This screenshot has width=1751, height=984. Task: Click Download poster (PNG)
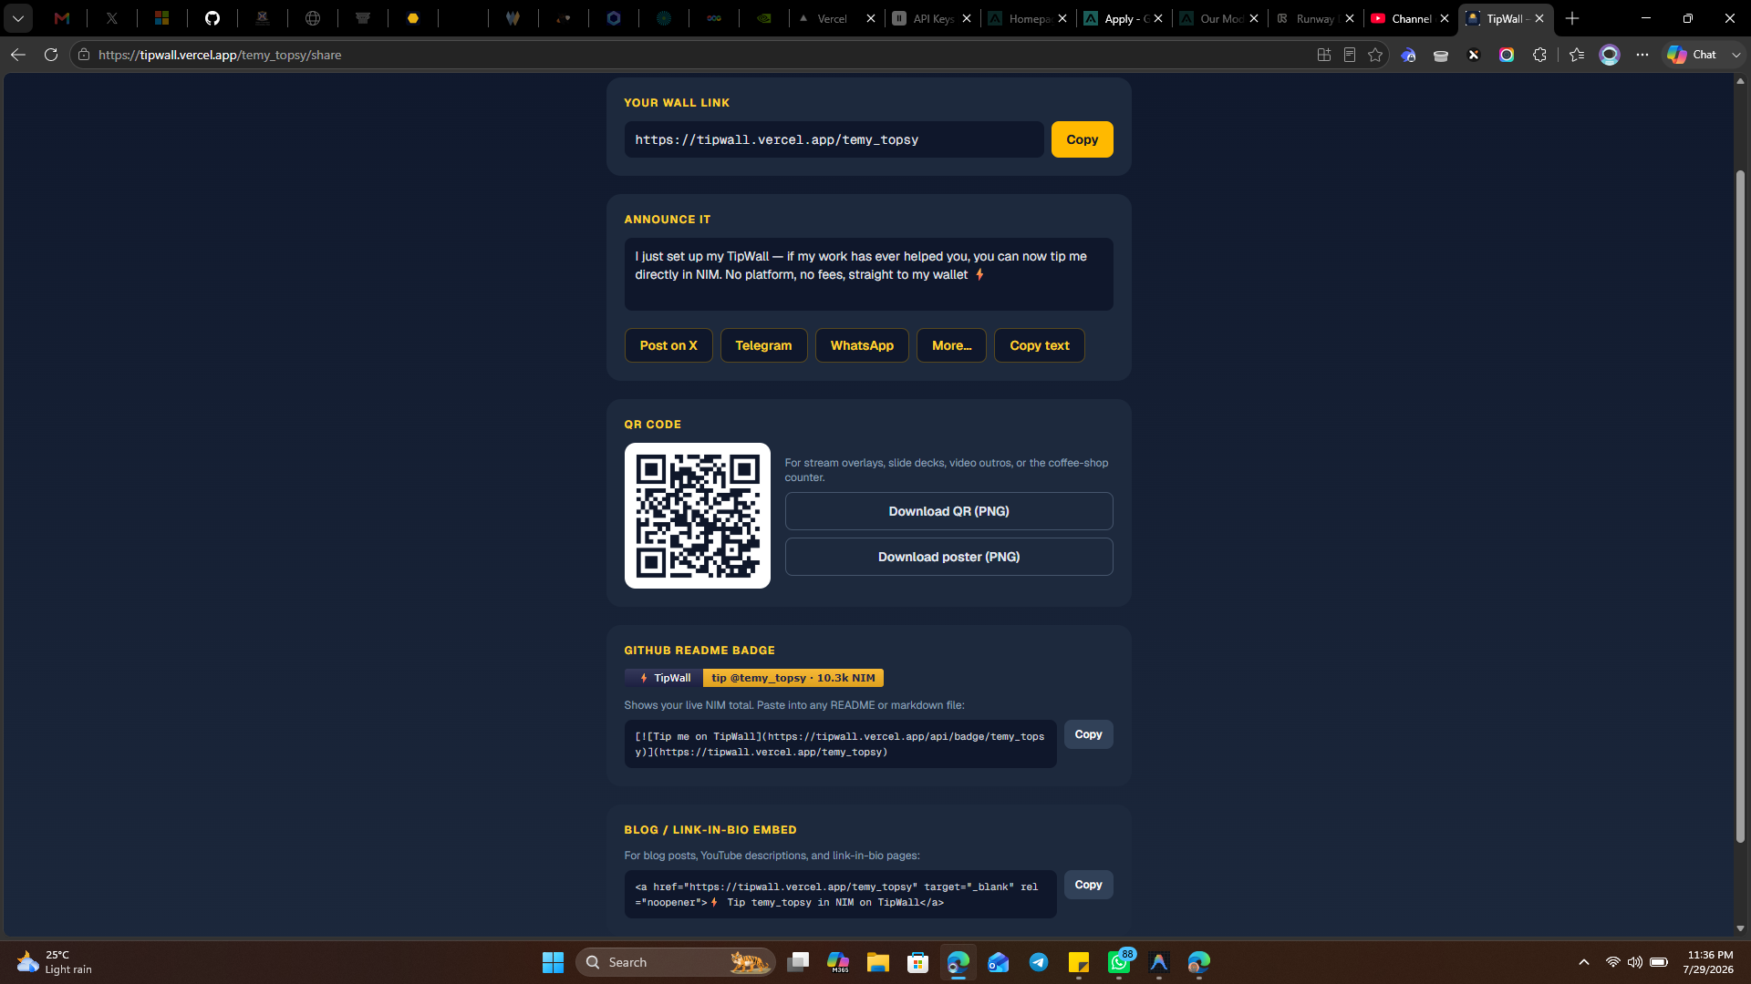pyautogui.click(x=948, y=557)
